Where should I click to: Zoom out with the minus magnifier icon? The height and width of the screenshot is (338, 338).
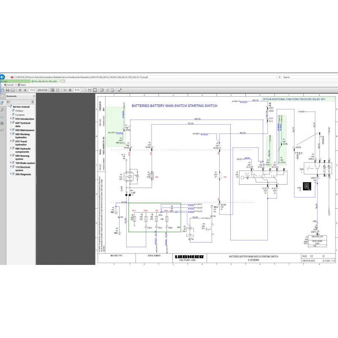(x=65, y=90)
